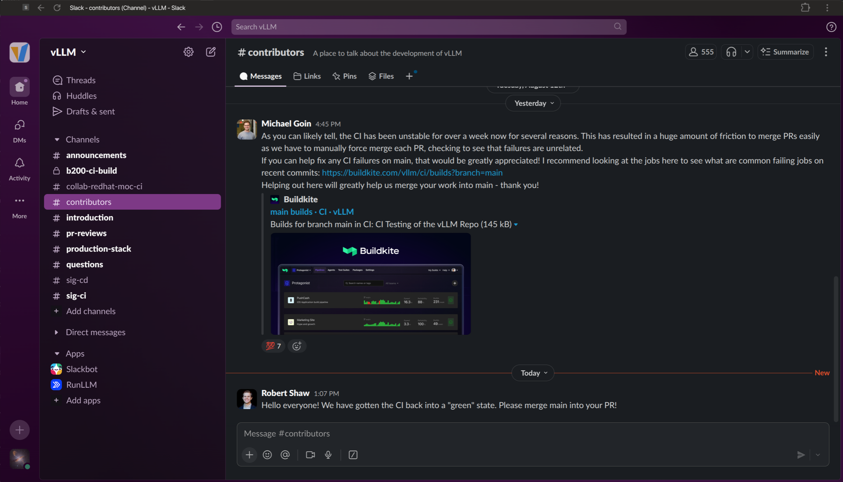Open the Yesterday date dropdown
The image size is (843, 482).
(x=533, y=103)
